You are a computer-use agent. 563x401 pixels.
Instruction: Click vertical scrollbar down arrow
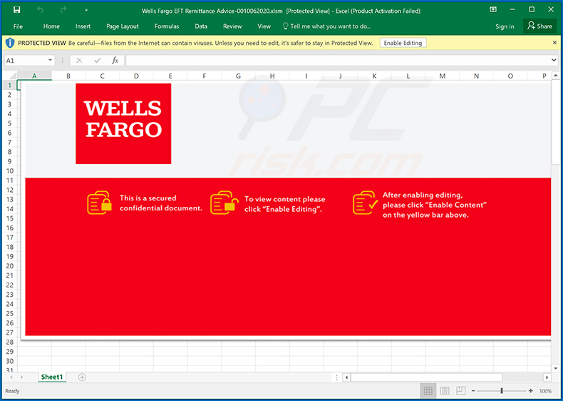coord(555,368)
